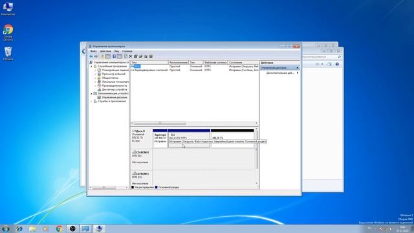Open the Windows Start button
Image resolution: width=414 pixels, height=233 pixels.
pos(6,228)
